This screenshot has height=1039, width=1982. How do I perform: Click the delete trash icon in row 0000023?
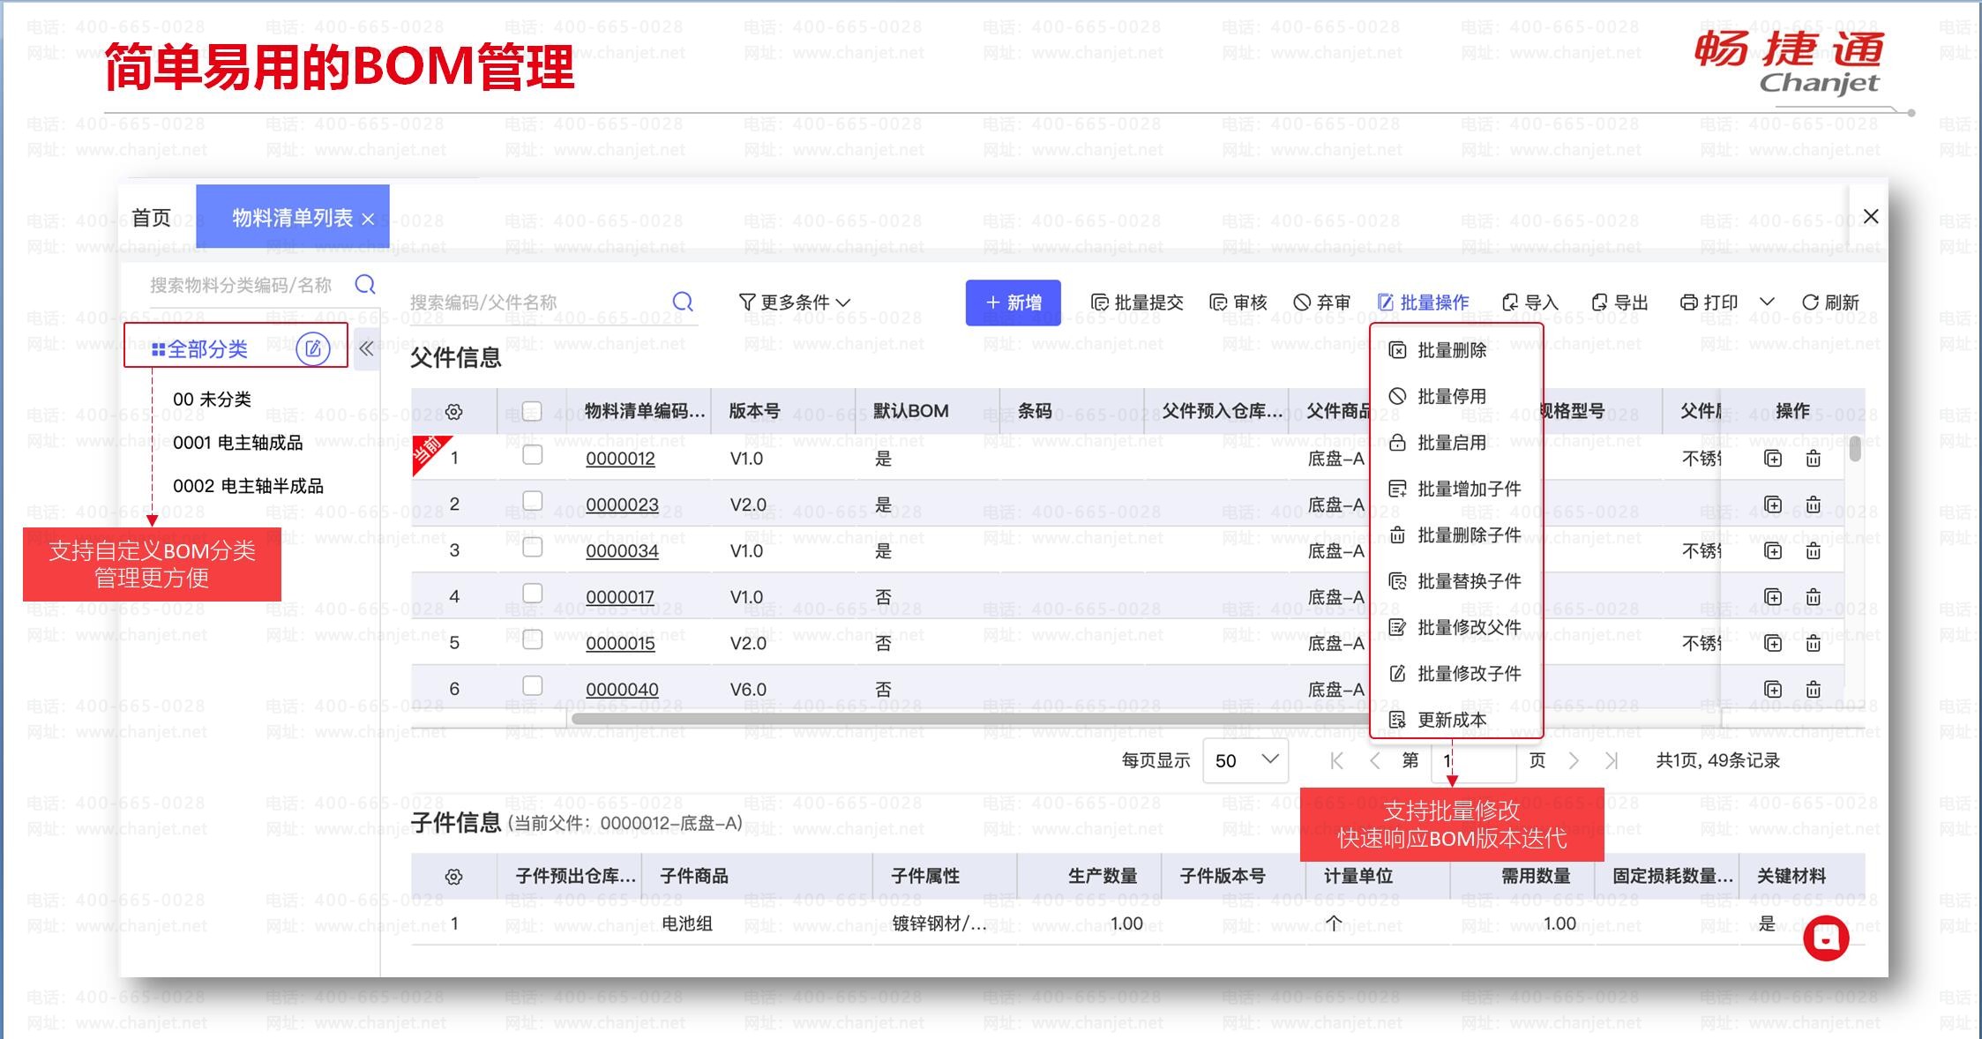(x=1813, y=505)
